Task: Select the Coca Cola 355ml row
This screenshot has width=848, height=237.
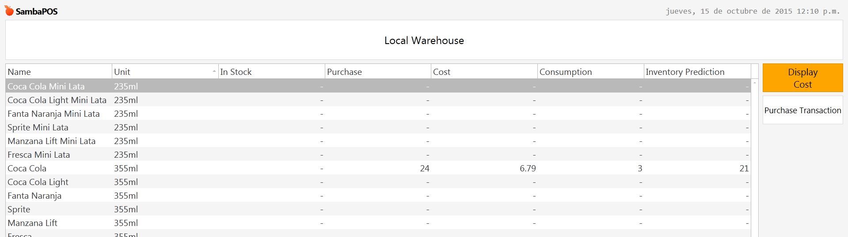Action: coord(378,168)
